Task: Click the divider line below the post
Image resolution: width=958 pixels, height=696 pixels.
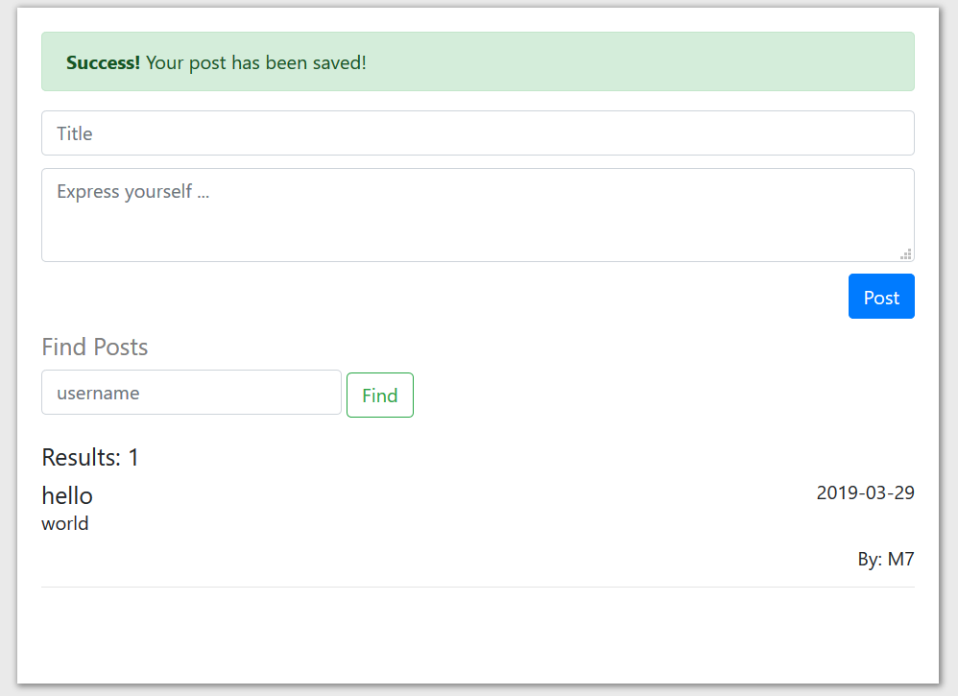Action: pos(477,587)
